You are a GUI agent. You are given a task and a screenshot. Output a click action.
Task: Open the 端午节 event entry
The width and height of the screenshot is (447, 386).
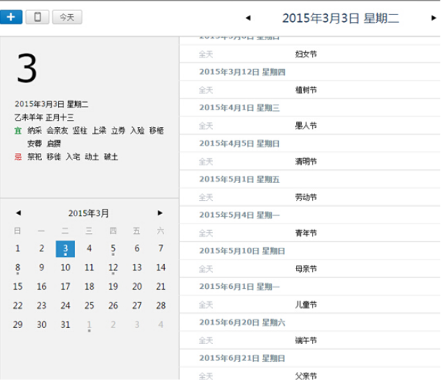coord(306,340)
